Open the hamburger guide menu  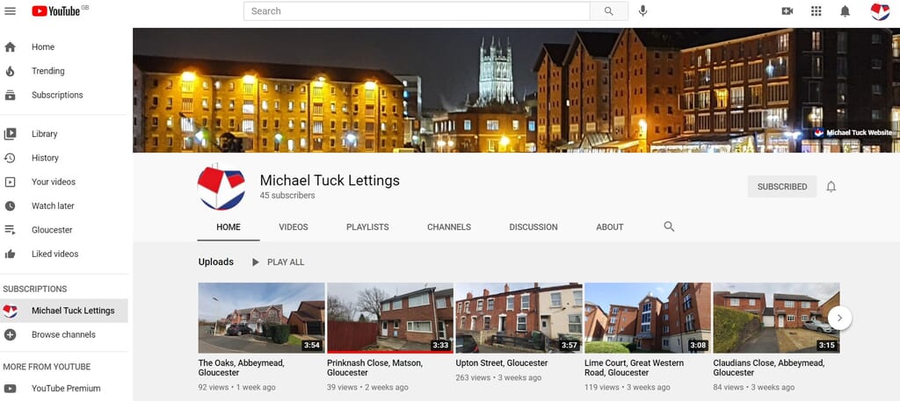tap(10, 11)
